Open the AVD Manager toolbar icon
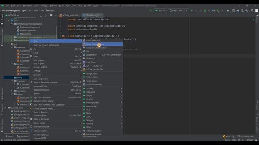The width and height of the screenshot is (259, 145). coord(242,10)
